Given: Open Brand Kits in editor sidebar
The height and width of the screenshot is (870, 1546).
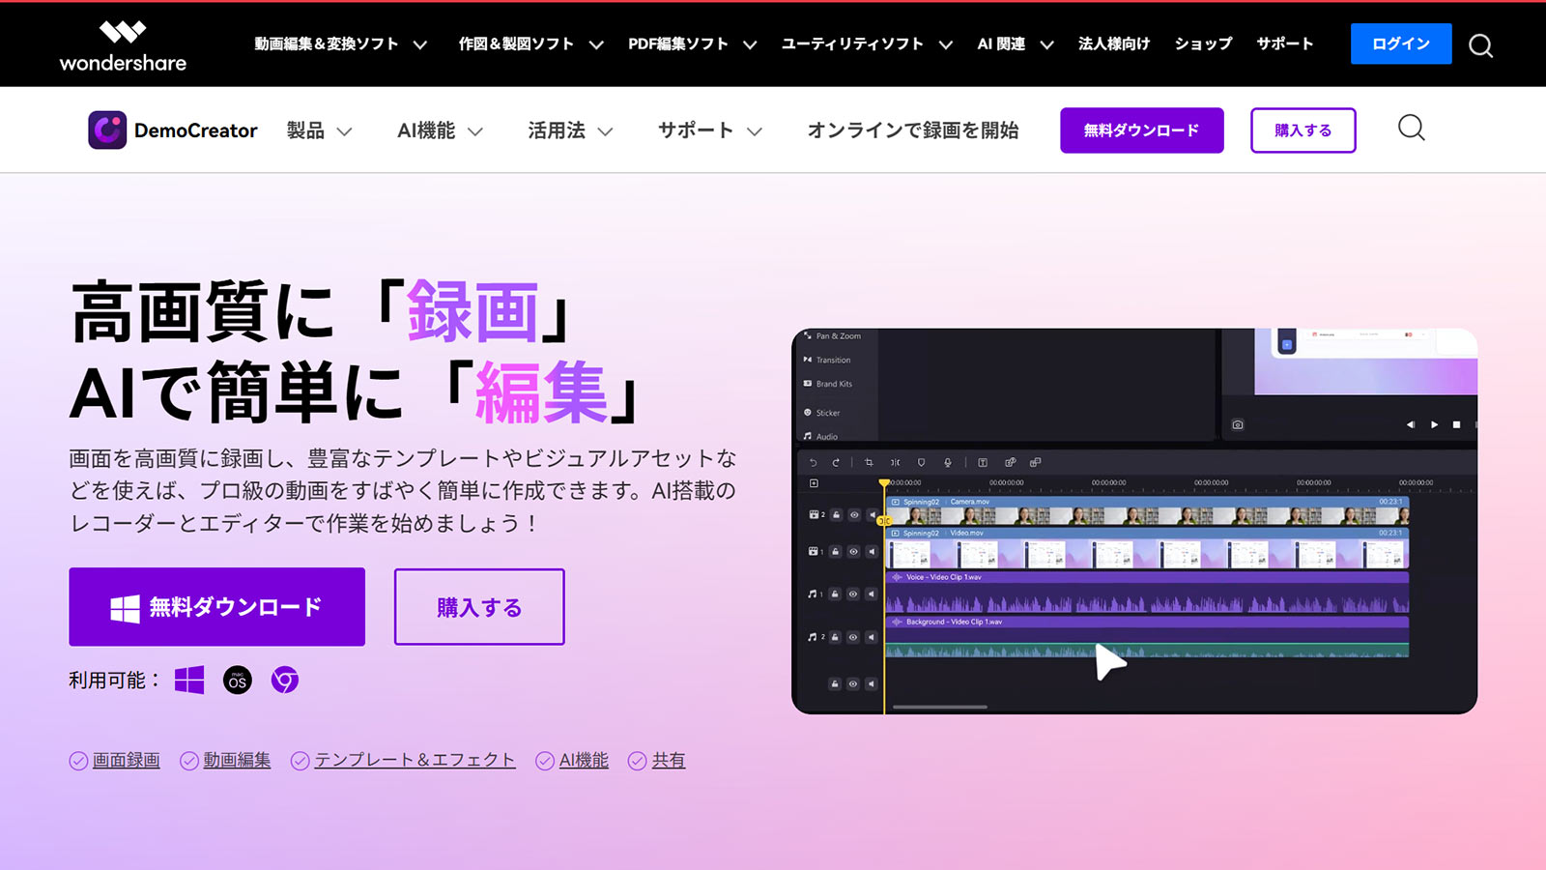Looking at the screenshot, I should [828, 384].
